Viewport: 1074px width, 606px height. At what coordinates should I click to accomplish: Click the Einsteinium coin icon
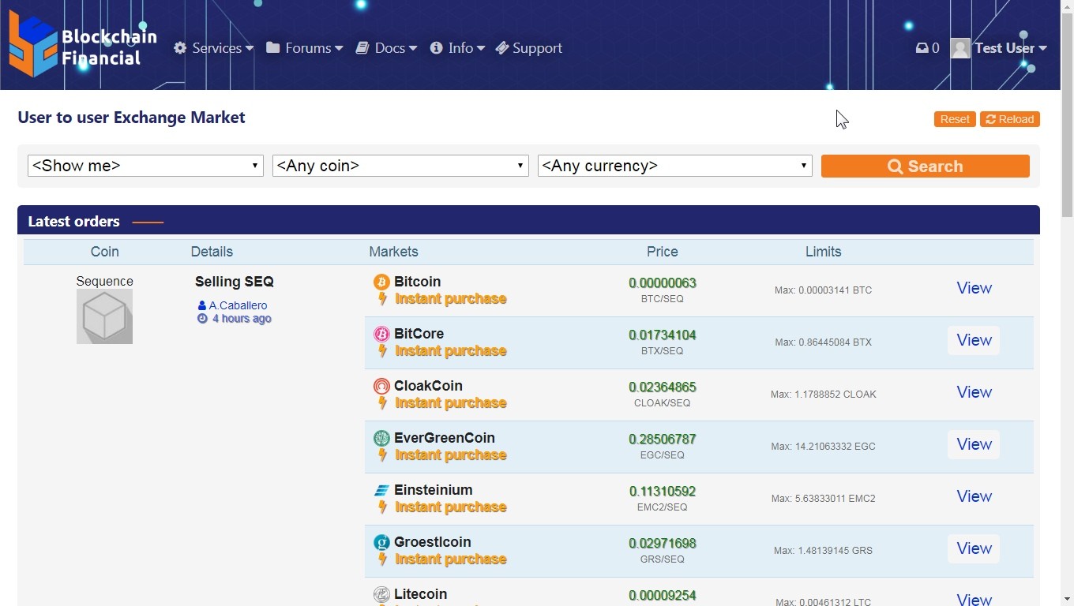click(x=381, y=491)
